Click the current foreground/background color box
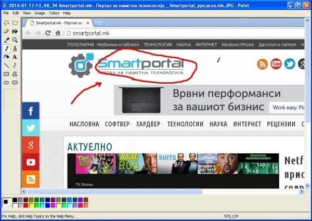The width and height of the screenshot is (312, 221). click(7, 203)
